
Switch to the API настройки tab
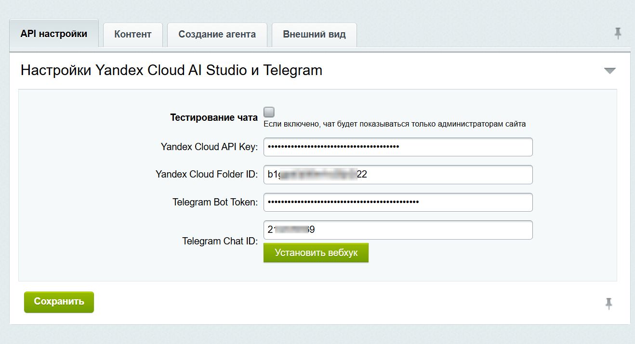click(x=54, y=34)
